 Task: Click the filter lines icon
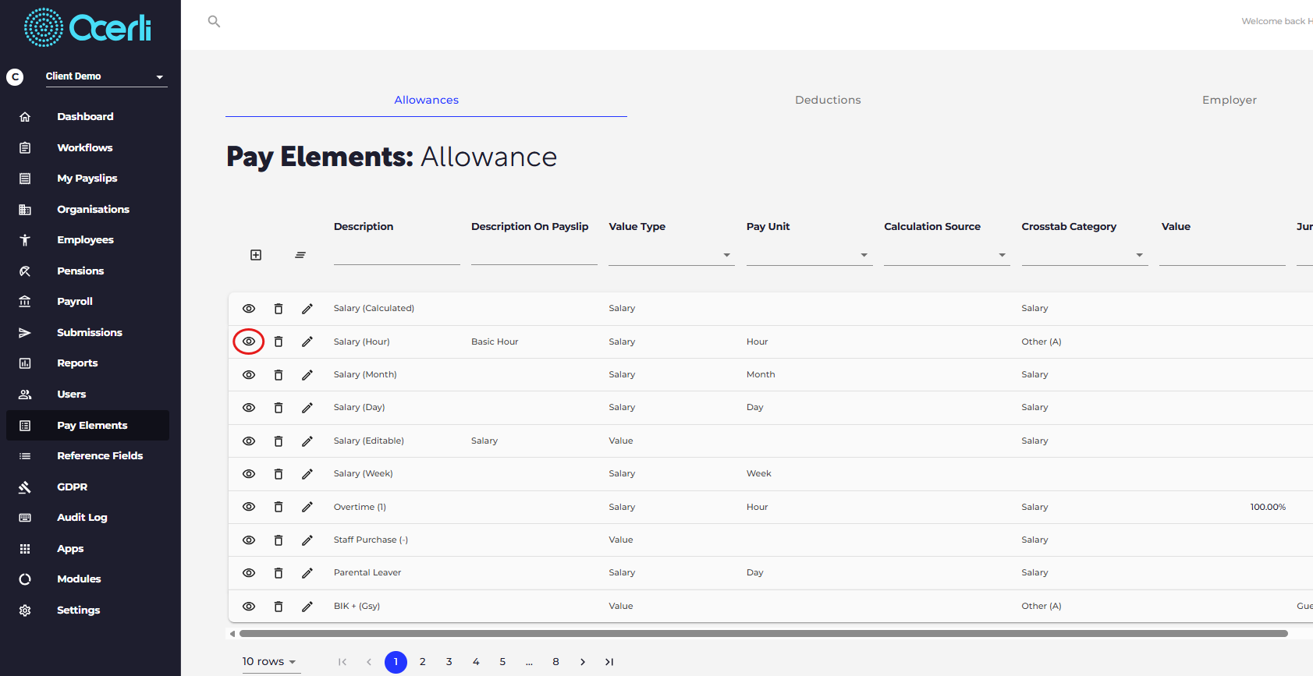tap(300, 255)
